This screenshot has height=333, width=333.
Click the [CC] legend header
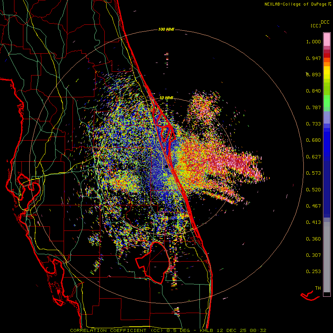coord(316,26)
